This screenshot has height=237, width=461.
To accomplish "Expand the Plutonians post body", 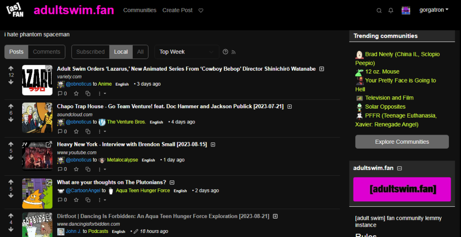I will (172, 182).
